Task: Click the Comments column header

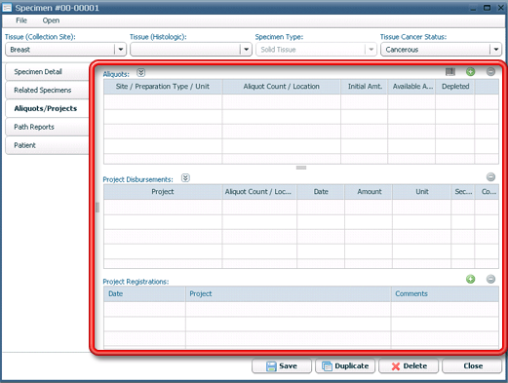Action: point(445,294)
